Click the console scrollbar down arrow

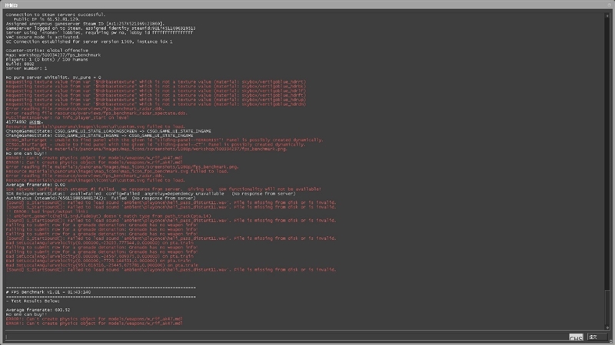[607, 327]
